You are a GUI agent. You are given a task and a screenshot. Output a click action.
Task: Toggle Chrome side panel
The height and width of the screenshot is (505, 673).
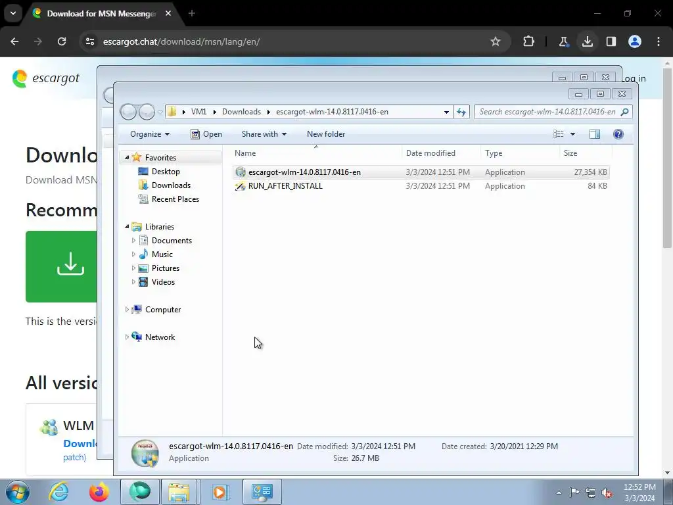(x=611, y=41)
